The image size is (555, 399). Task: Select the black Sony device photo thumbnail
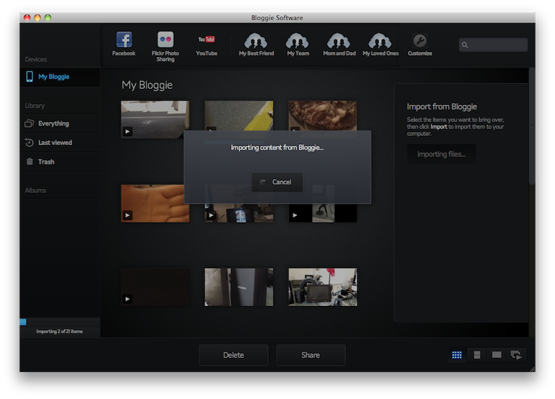click(239, 287)
